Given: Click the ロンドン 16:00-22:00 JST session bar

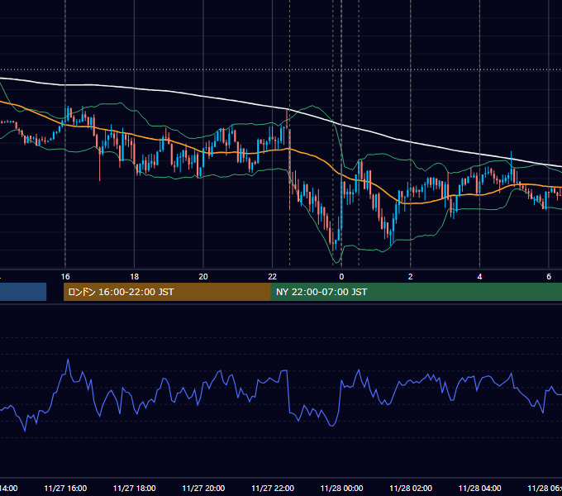Looking at the screenshot, I should (167, 292).
